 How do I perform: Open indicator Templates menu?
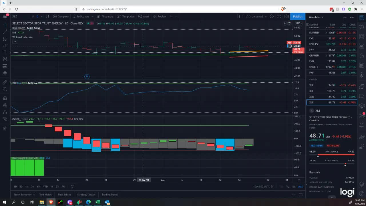(126, 16)
